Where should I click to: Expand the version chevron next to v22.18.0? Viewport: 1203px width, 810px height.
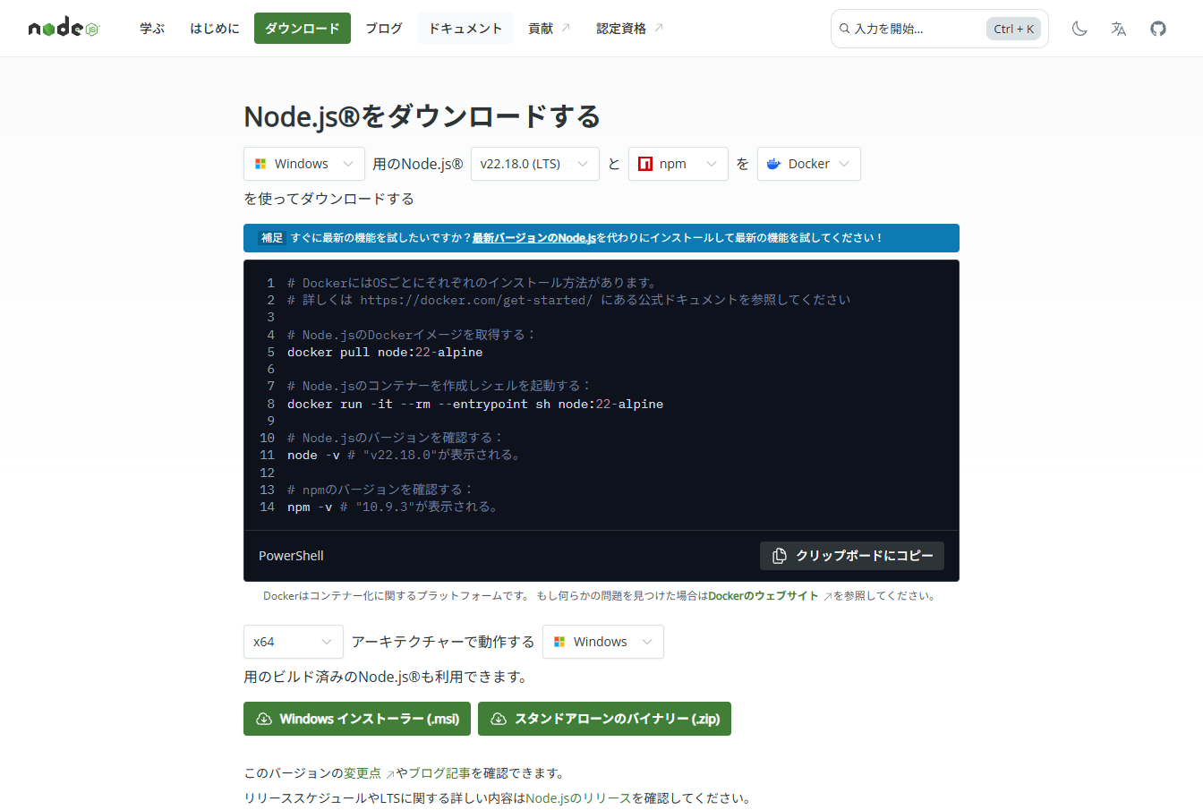(583, 164)
